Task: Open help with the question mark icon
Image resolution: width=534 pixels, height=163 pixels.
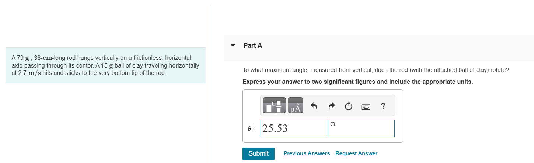Action: point(383,106)
